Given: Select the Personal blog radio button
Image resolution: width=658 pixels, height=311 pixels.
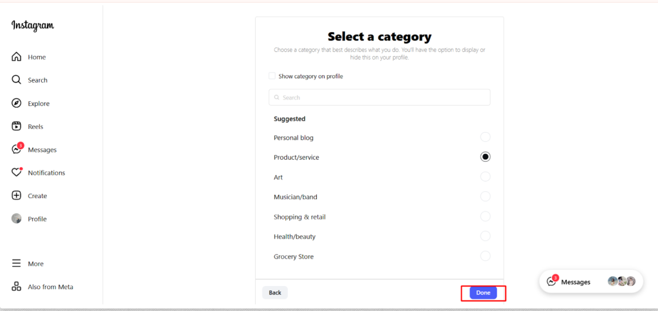Looking at the screenshot, I should tap(485, 137).
